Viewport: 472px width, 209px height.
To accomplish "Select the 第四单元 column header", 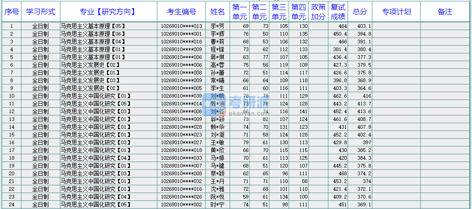I will (299, 12).
